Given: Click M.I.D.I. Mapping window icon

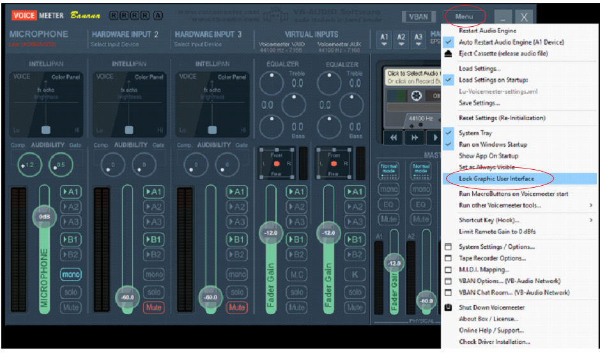Looking at the screenshot, I should [449, 269].
